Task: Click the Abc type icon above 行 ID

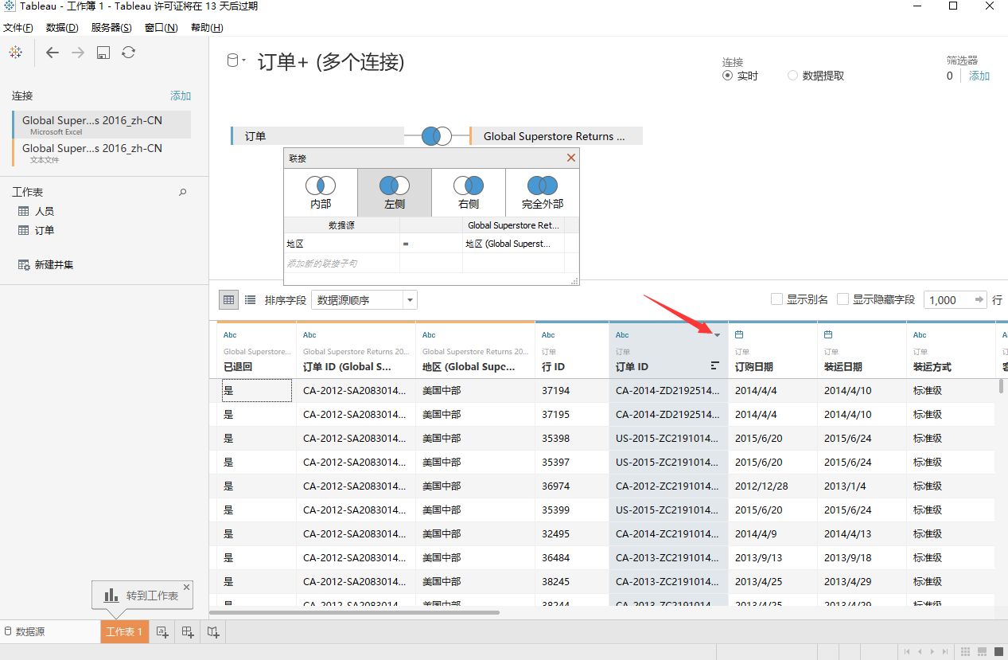Action: pos(548,335)
